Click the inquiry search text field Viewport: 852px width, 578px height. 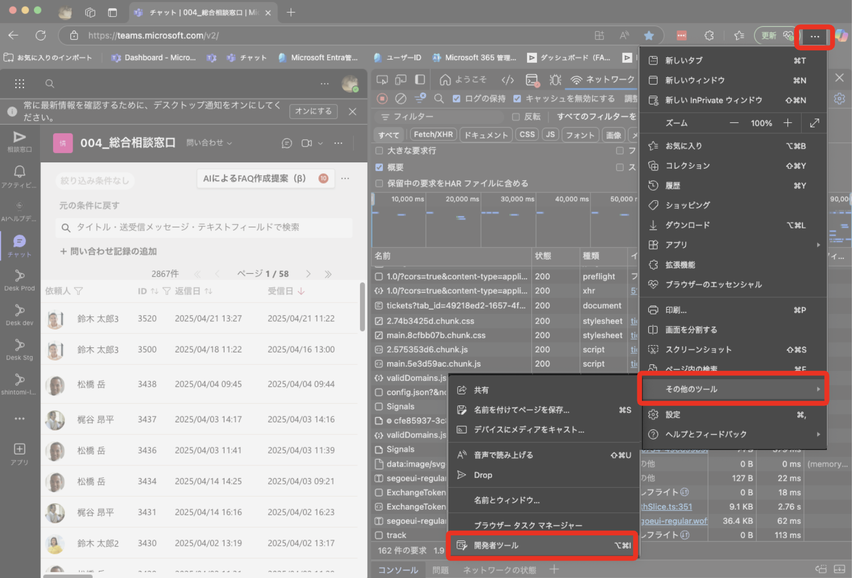pos(204,227)
